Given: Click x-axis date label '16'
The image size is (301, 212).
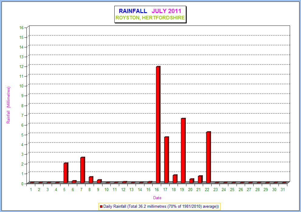Looking at the screenshot, I should (157, 190).
